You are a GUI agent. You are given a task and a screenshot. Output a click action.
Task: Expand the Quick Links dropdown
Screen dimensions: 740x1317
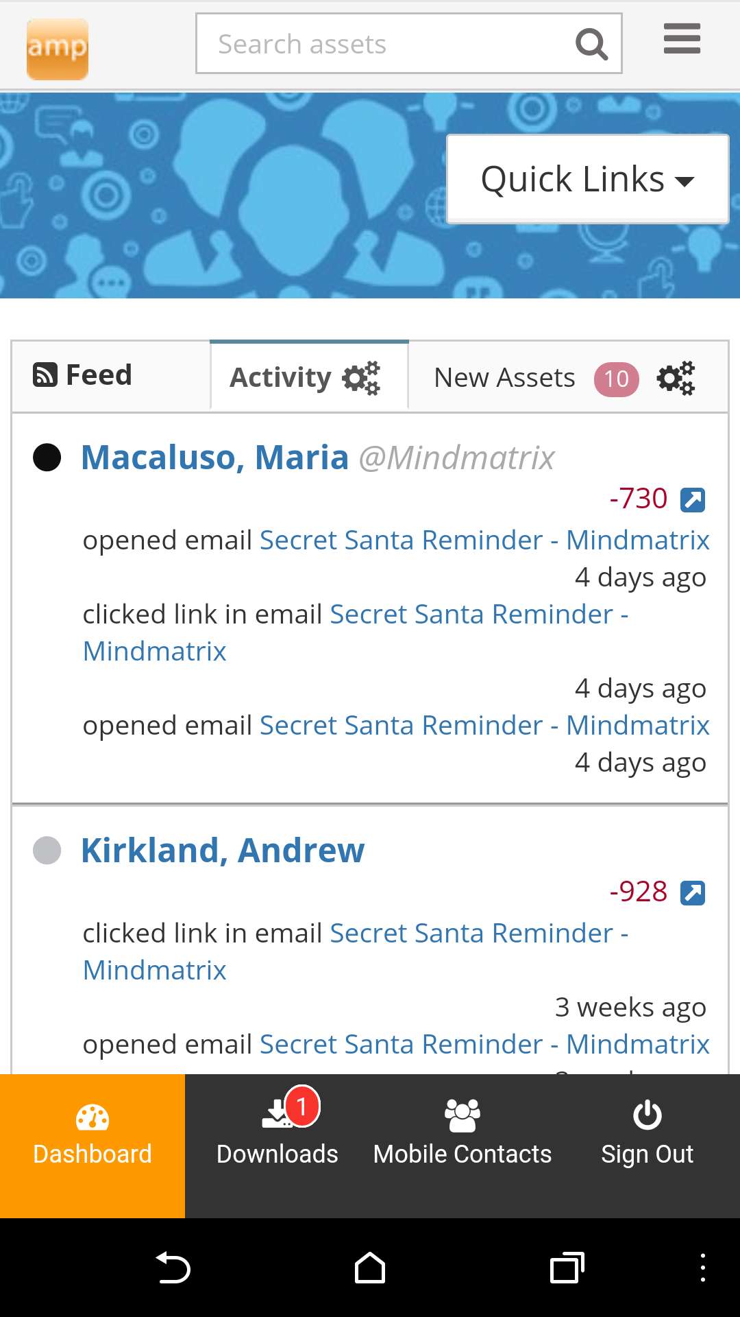pos(588,180)
